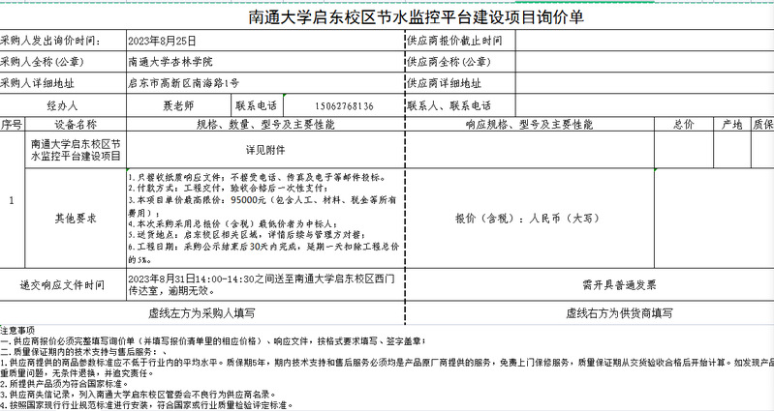Click the label cell 经办人
This screenshot has height=411, width=774.
click(63, 105)
